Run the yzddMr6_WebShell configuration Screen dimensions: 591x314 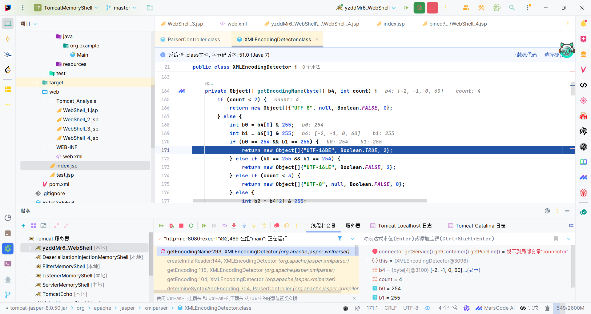pos(406,8)
